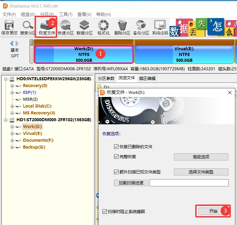Open the 文件(F) menu

pos(9,14)
